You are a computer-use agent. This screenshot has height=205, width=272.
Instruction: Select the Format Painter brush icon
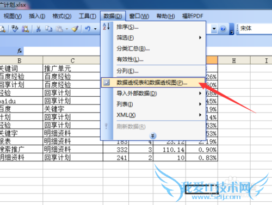75,29
